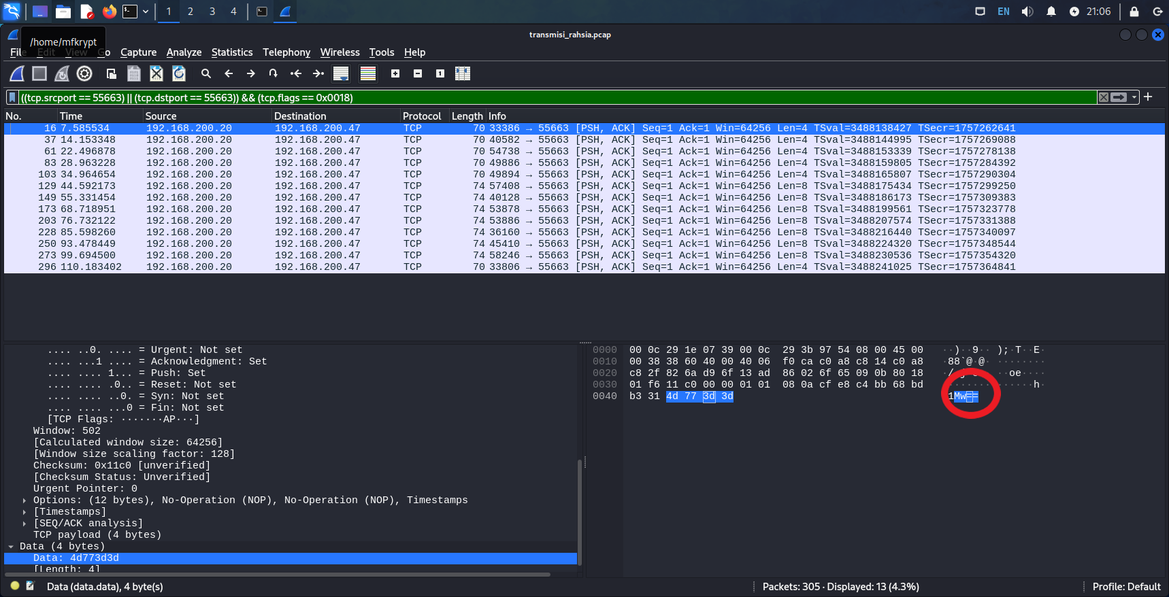Go to the previous packet in history
The width and height of the screenshot is (1169, 597).
(229, 73)
